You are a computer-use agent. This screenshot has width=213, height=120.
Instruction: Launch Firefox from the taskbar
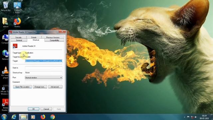click(43, 117)
